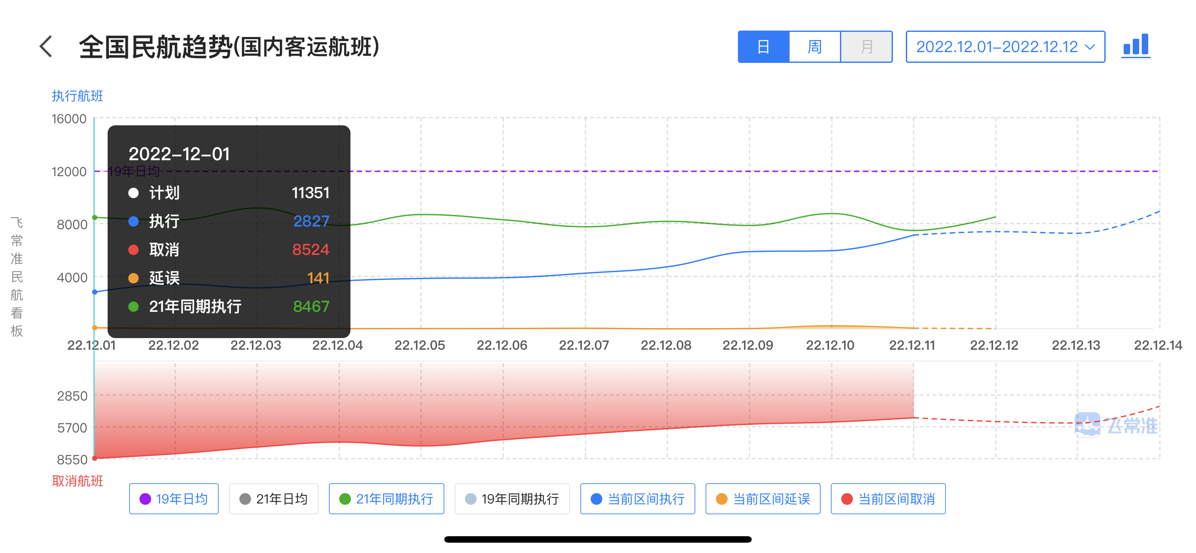
Task: Click the 22.12.05 axis date label
Action: [x=420, y=345]
